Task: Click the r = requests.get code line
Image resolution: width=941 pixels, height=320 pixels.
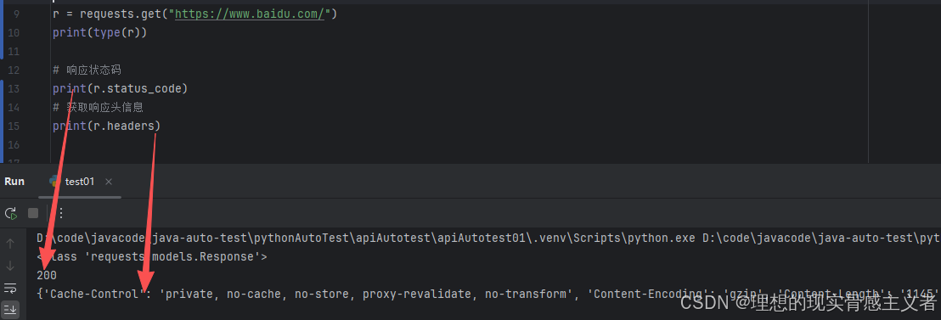Action: pos(195,14)
